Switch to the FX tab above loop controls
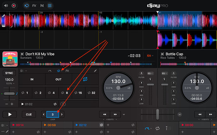This screenshot has width=217, height=135. (x=67, y=71)
